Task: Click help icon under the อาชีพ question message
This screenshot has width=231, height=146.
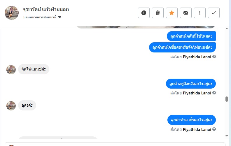Action: coord(214,129)
